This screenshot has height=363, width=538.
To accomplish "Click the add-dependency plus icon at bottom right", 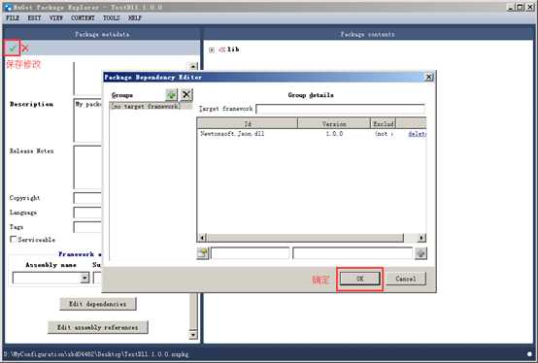I will pyautogui.click(x=420, y=253).
